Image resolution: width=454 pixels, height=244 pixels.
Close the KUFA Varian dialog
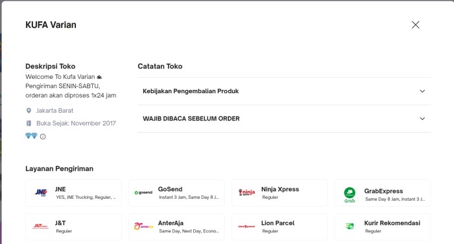coord(416,25)
